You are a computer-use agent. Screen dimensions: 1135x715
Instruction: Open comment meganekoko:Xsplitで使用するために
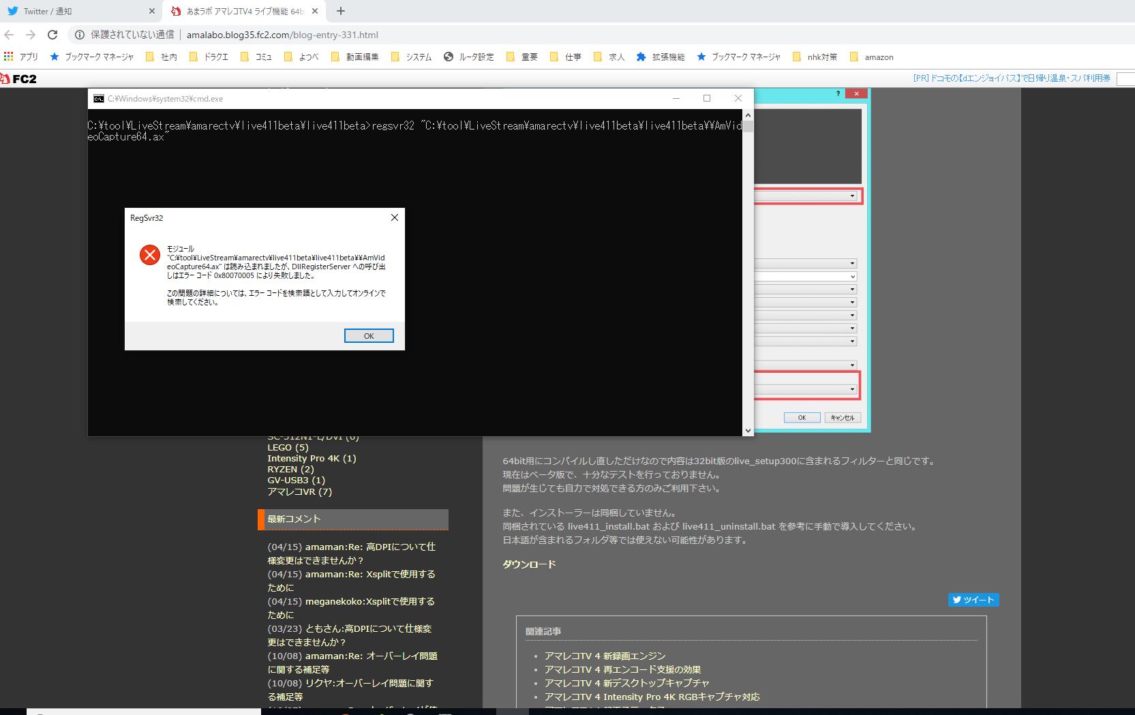[x=351, y=608]
